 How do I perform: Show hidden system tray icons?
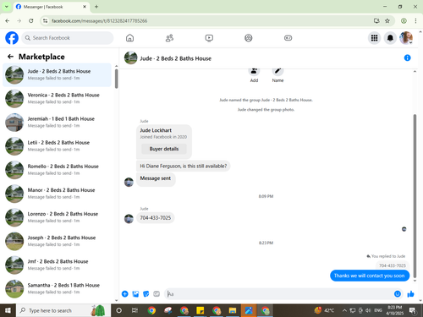point(344,310)
